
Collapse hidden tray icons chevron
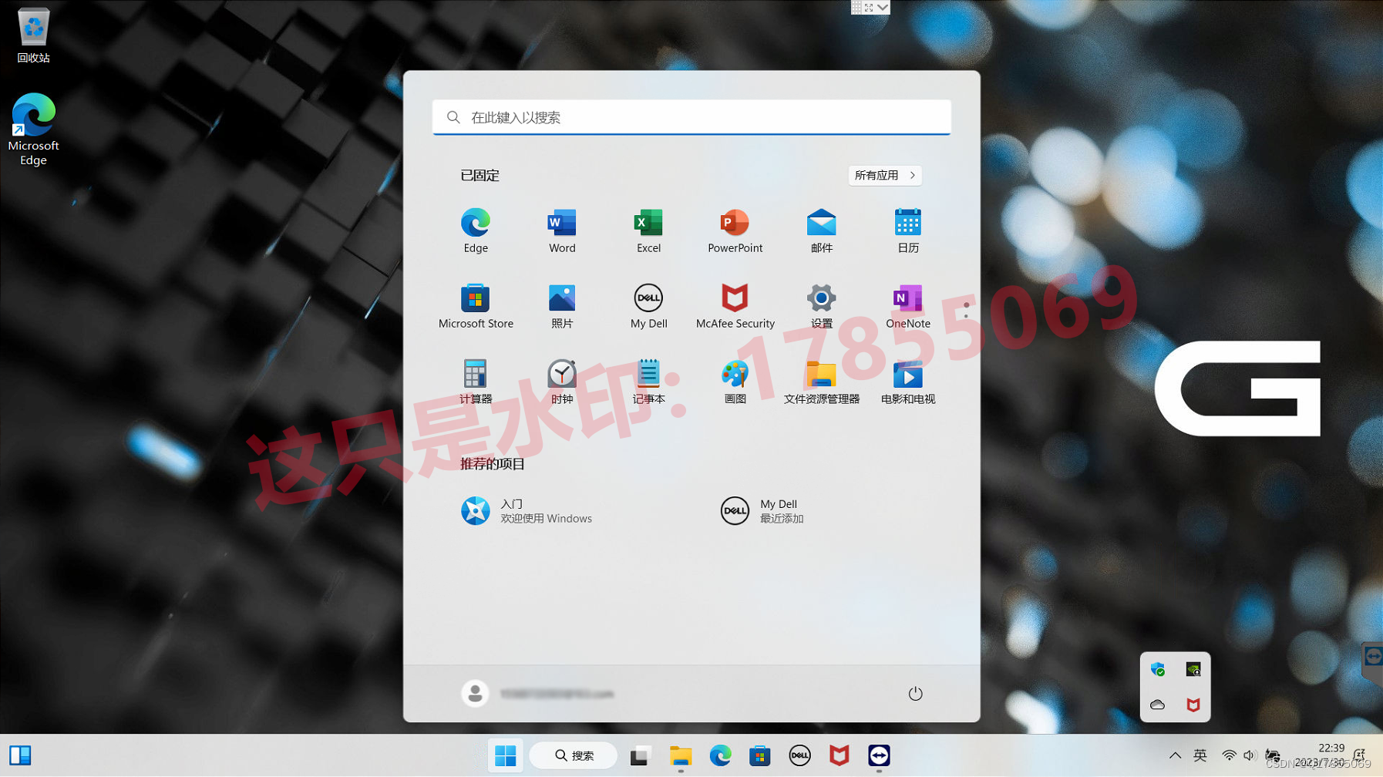[x=1174, y=755]
